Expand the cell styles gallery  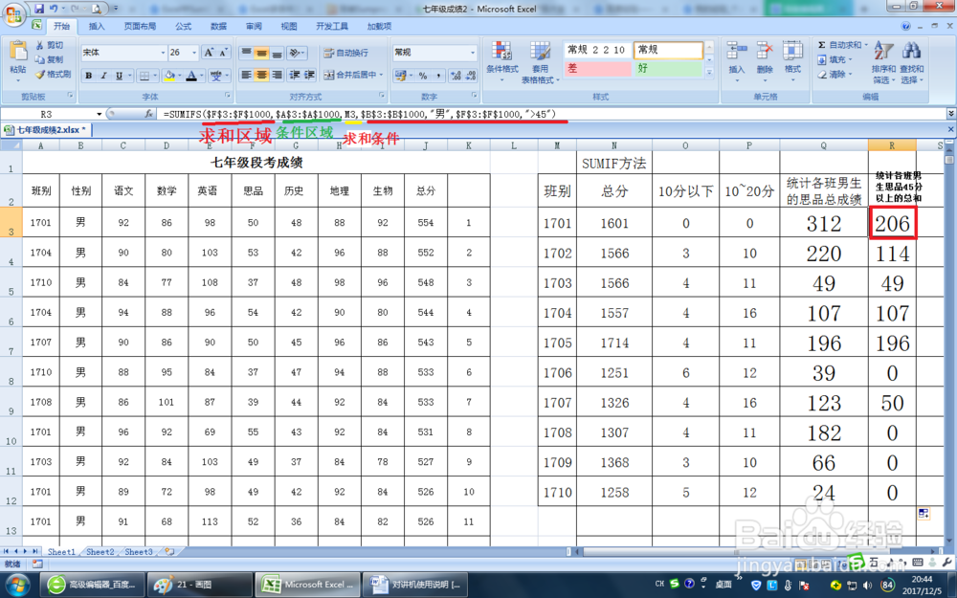[x=709, y=72]
